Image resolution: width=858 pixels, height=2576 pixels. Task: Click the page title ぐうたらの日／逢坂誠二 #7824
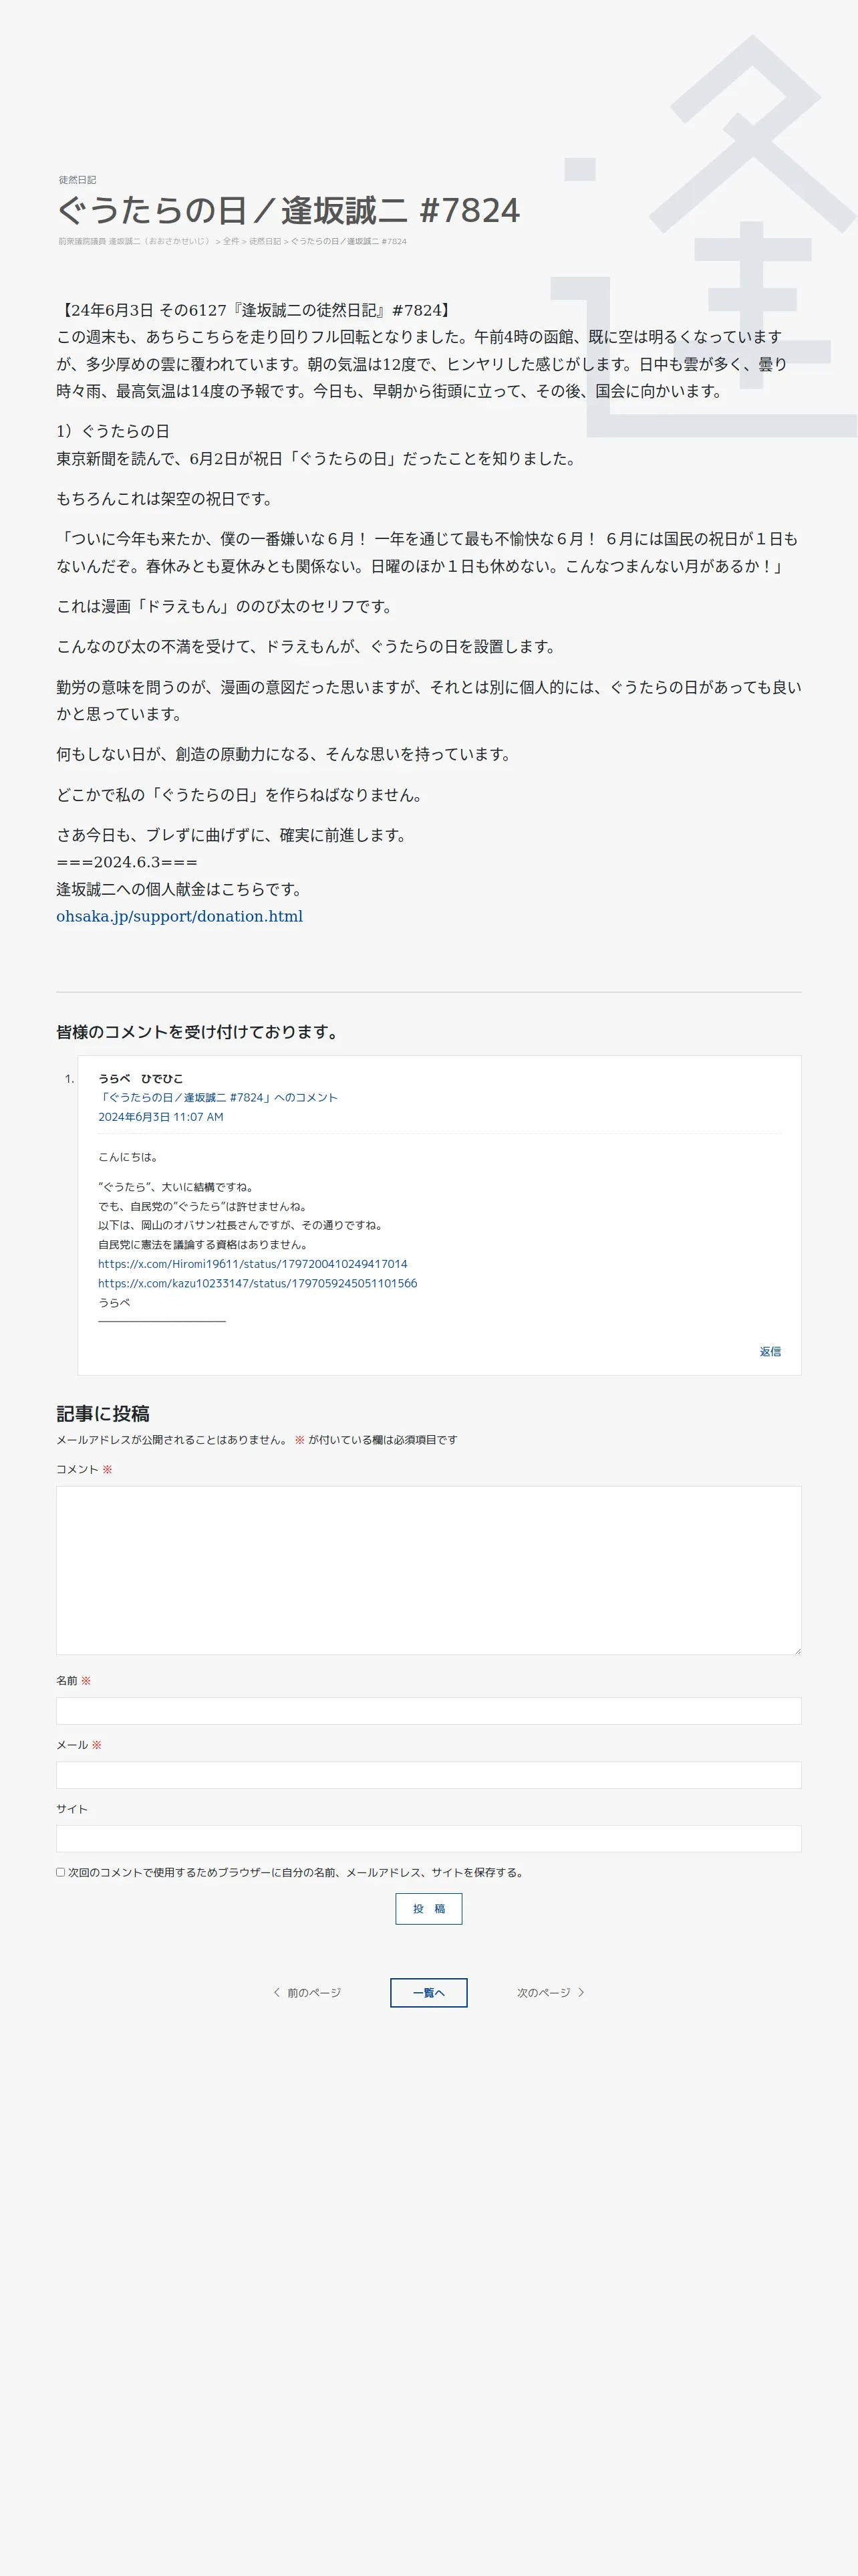[x=289, y=210]
